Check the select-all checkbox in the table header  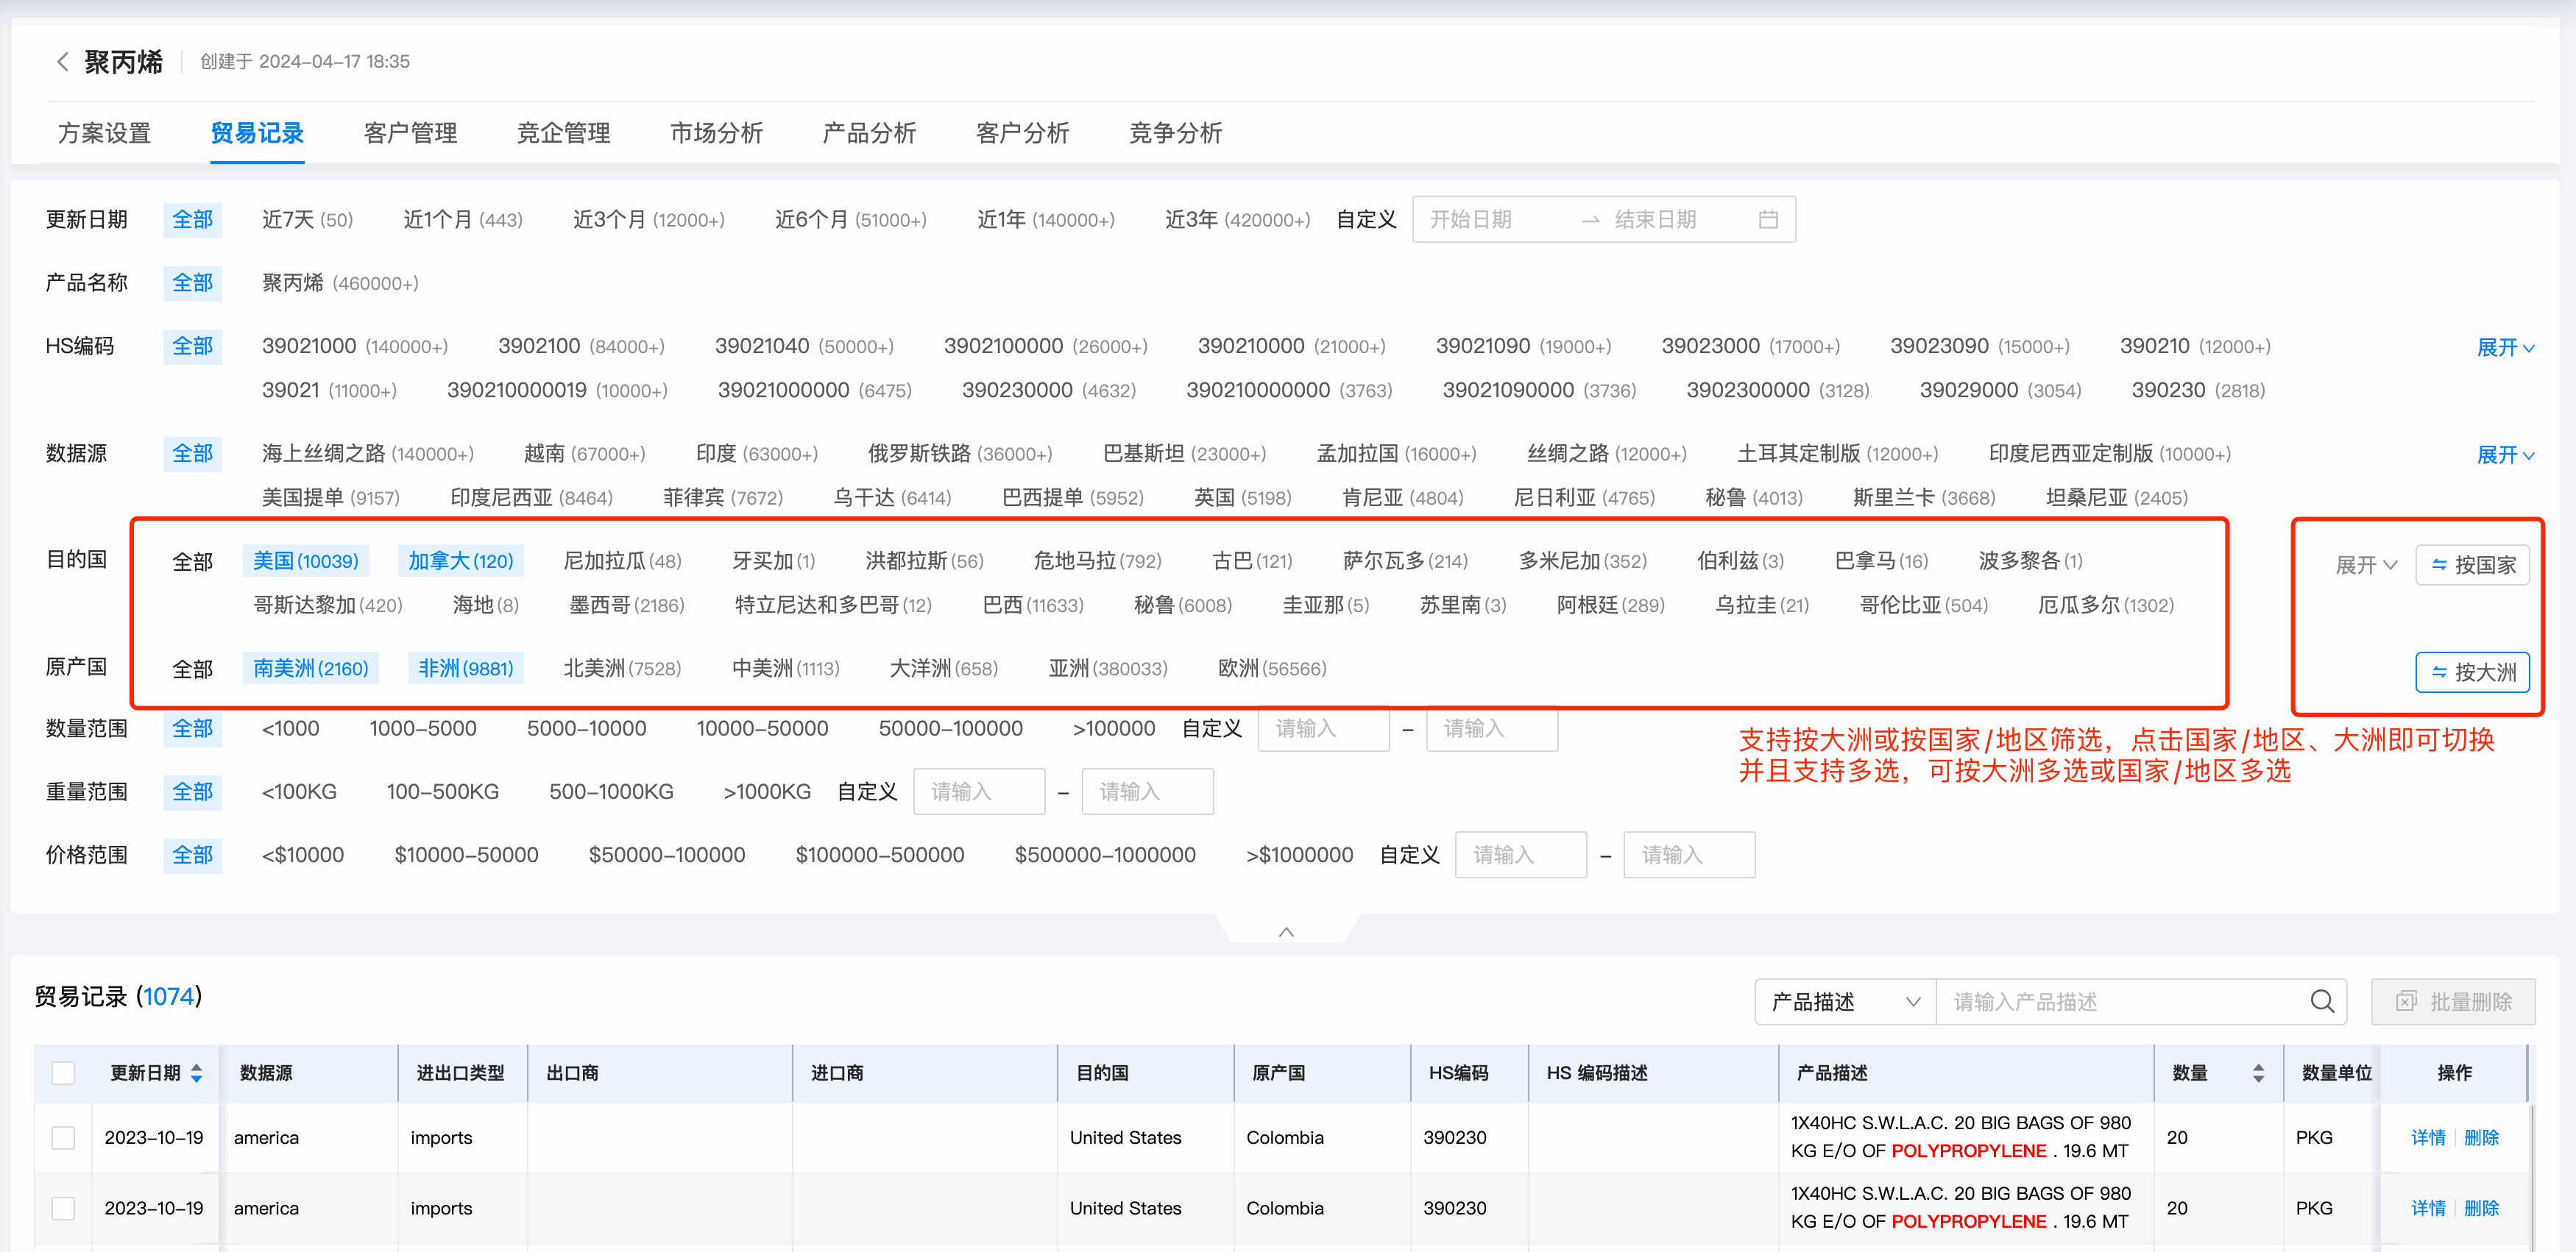pos(63,1072)
